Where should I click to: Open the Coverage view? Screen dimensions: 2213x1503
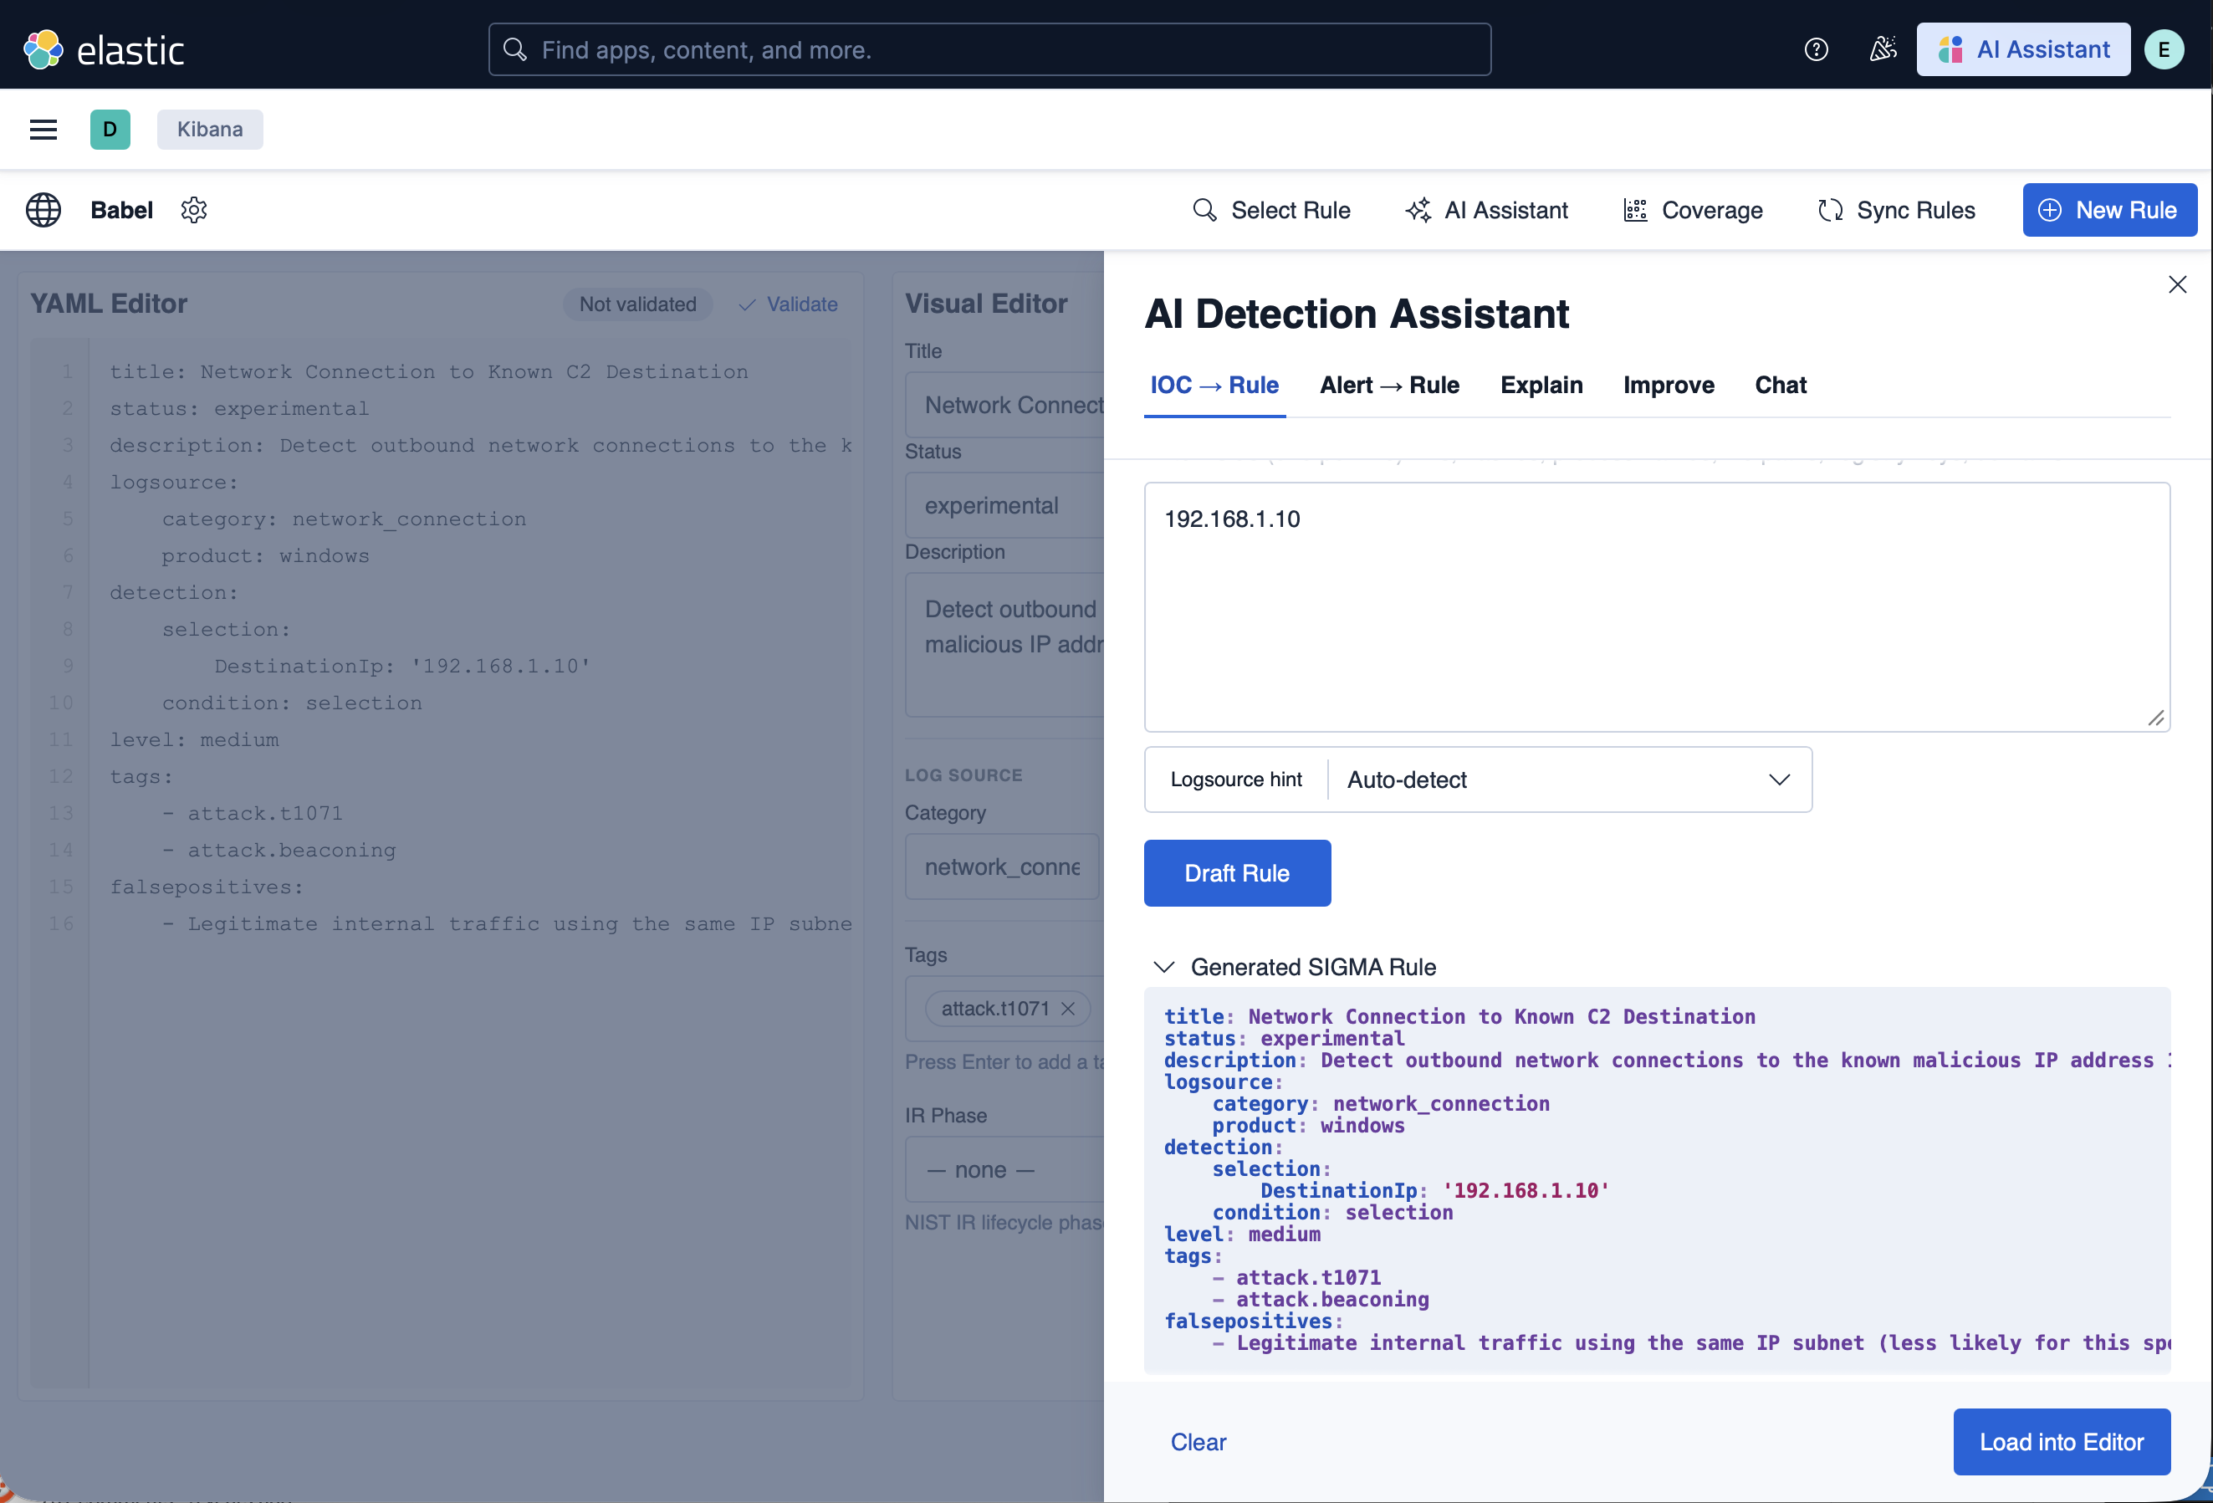(x=1693, y=210)
